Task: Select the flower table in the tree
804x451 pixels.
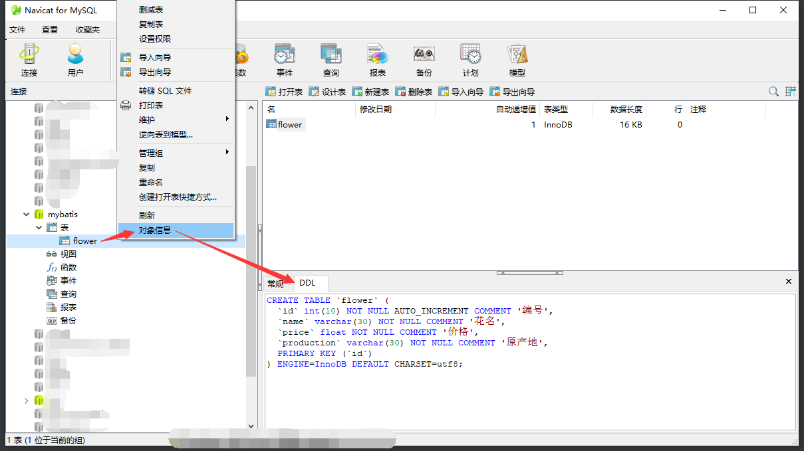Action: pos(85,241)
